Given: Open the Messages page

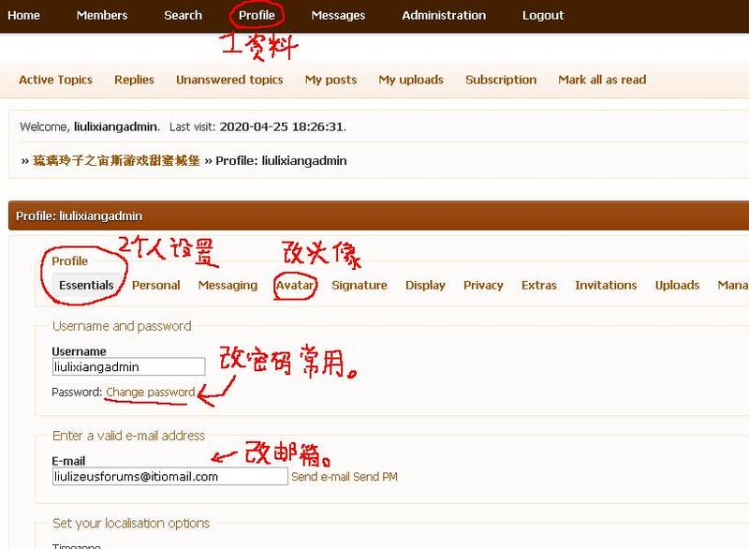Looking at the screenshot, I should pyautogui.click(x=338, y=15).
